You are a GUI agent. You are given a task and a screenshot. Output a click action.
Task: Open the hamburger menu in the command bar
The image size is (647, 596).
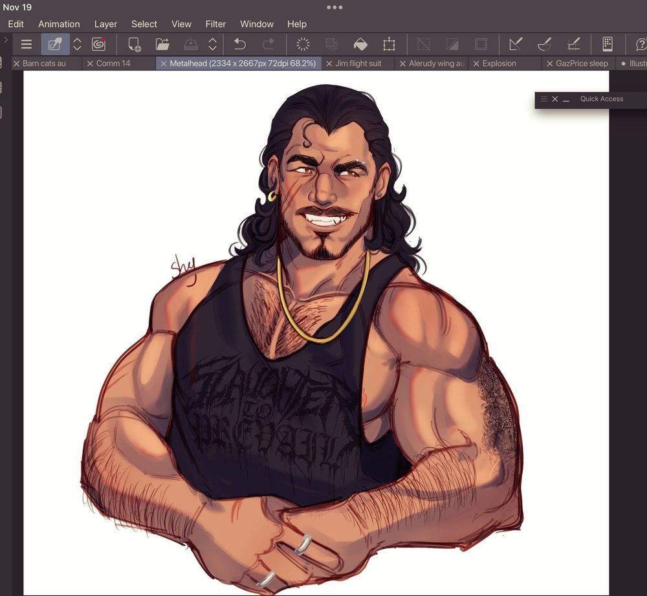click(x=27, y=44)
